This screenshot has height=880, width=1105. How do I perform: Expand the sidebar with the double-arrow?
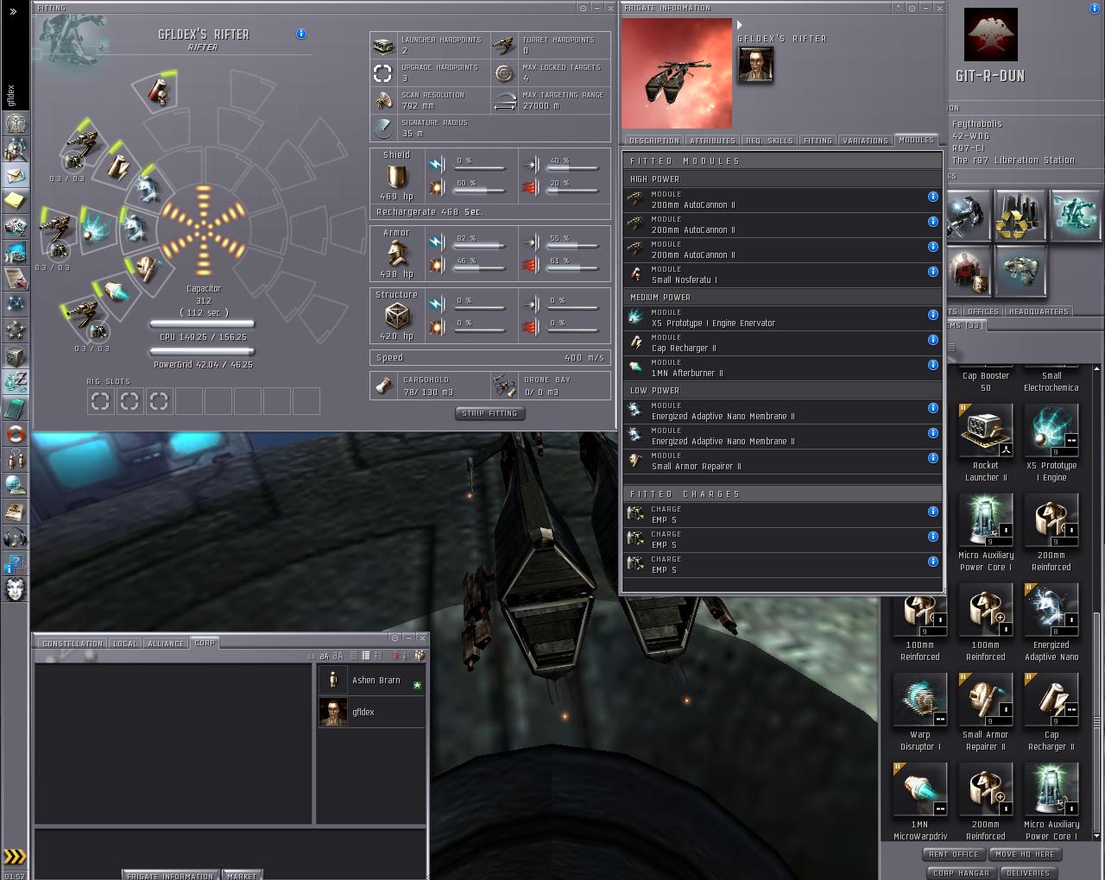click(13, 11)
